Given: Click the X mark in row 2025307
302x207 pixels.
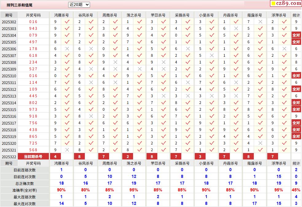Looking at the screenshot, I should [212, 56].
